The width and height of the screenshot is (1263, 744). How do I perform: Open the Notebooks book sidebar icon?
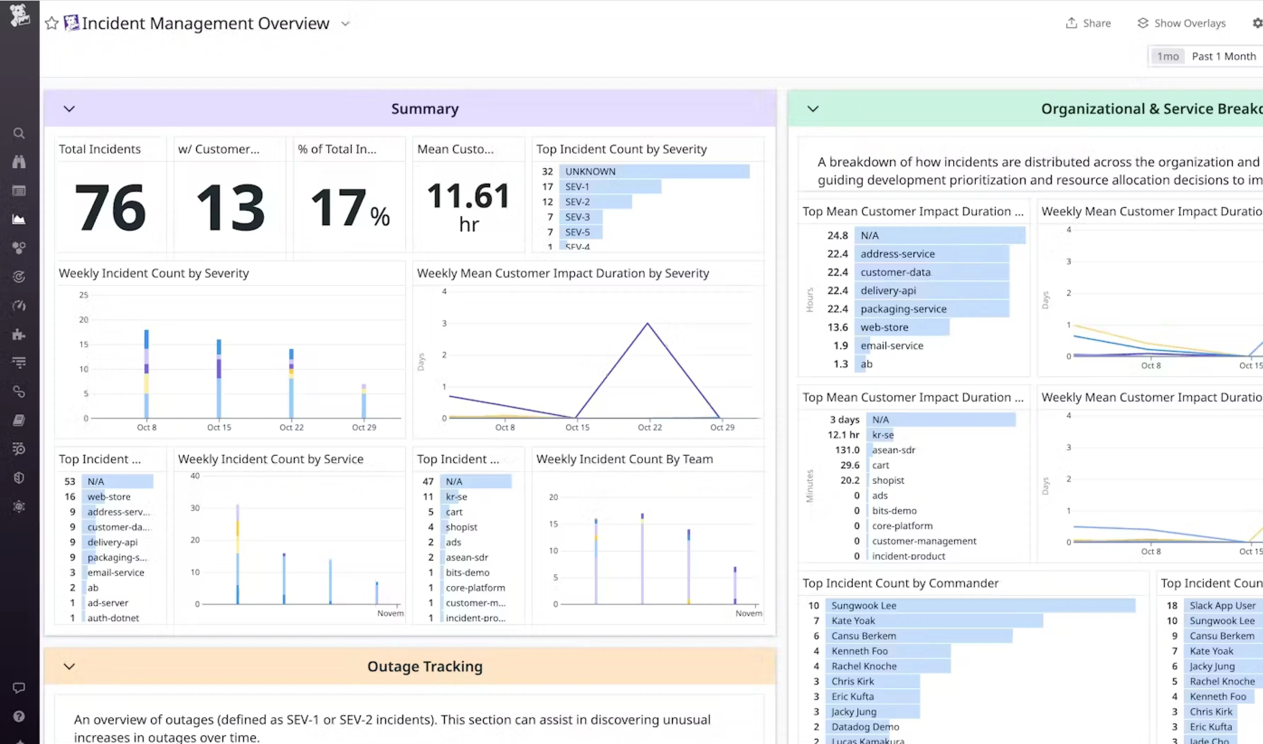(x=19, y=420)
